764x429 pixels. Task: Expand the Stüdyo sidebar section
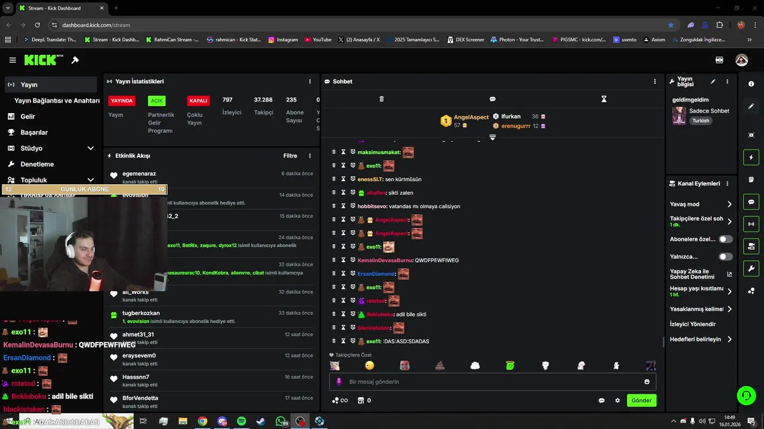(91, 148)
